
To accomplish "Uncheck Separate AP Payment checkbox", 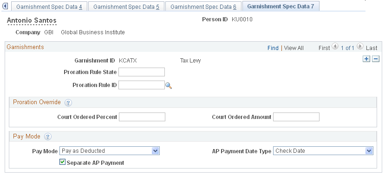I will pyautogui.click(x=63, y=162).
